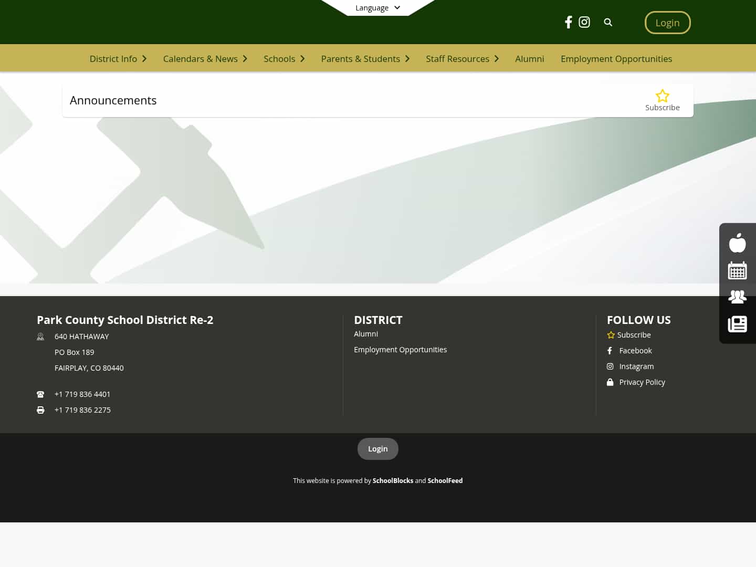756x567 pixels.
Task: Click the padlock icon next to Privacy Policy
Action: pos(610,382)
